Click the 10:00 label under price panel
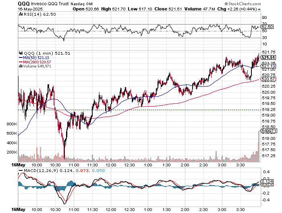Image resolution: width=282 pixels, height=213 pixels. (37, 165)
